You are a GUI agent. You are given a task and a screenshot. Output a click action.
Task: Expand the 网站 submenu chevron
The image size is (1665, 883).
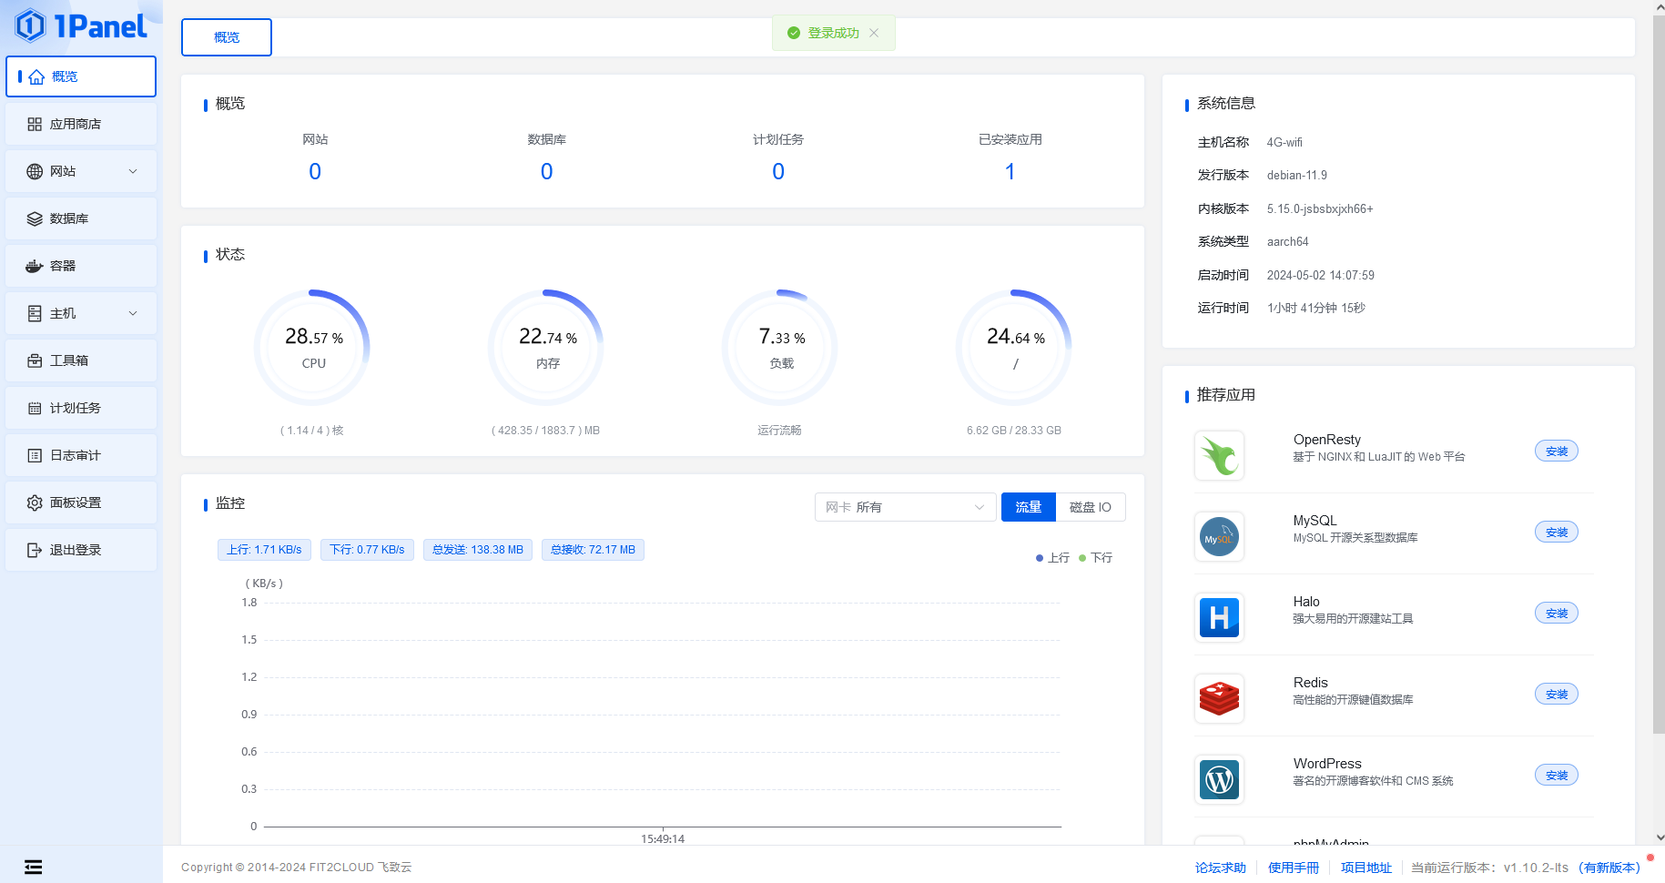(x=133, y=172)
